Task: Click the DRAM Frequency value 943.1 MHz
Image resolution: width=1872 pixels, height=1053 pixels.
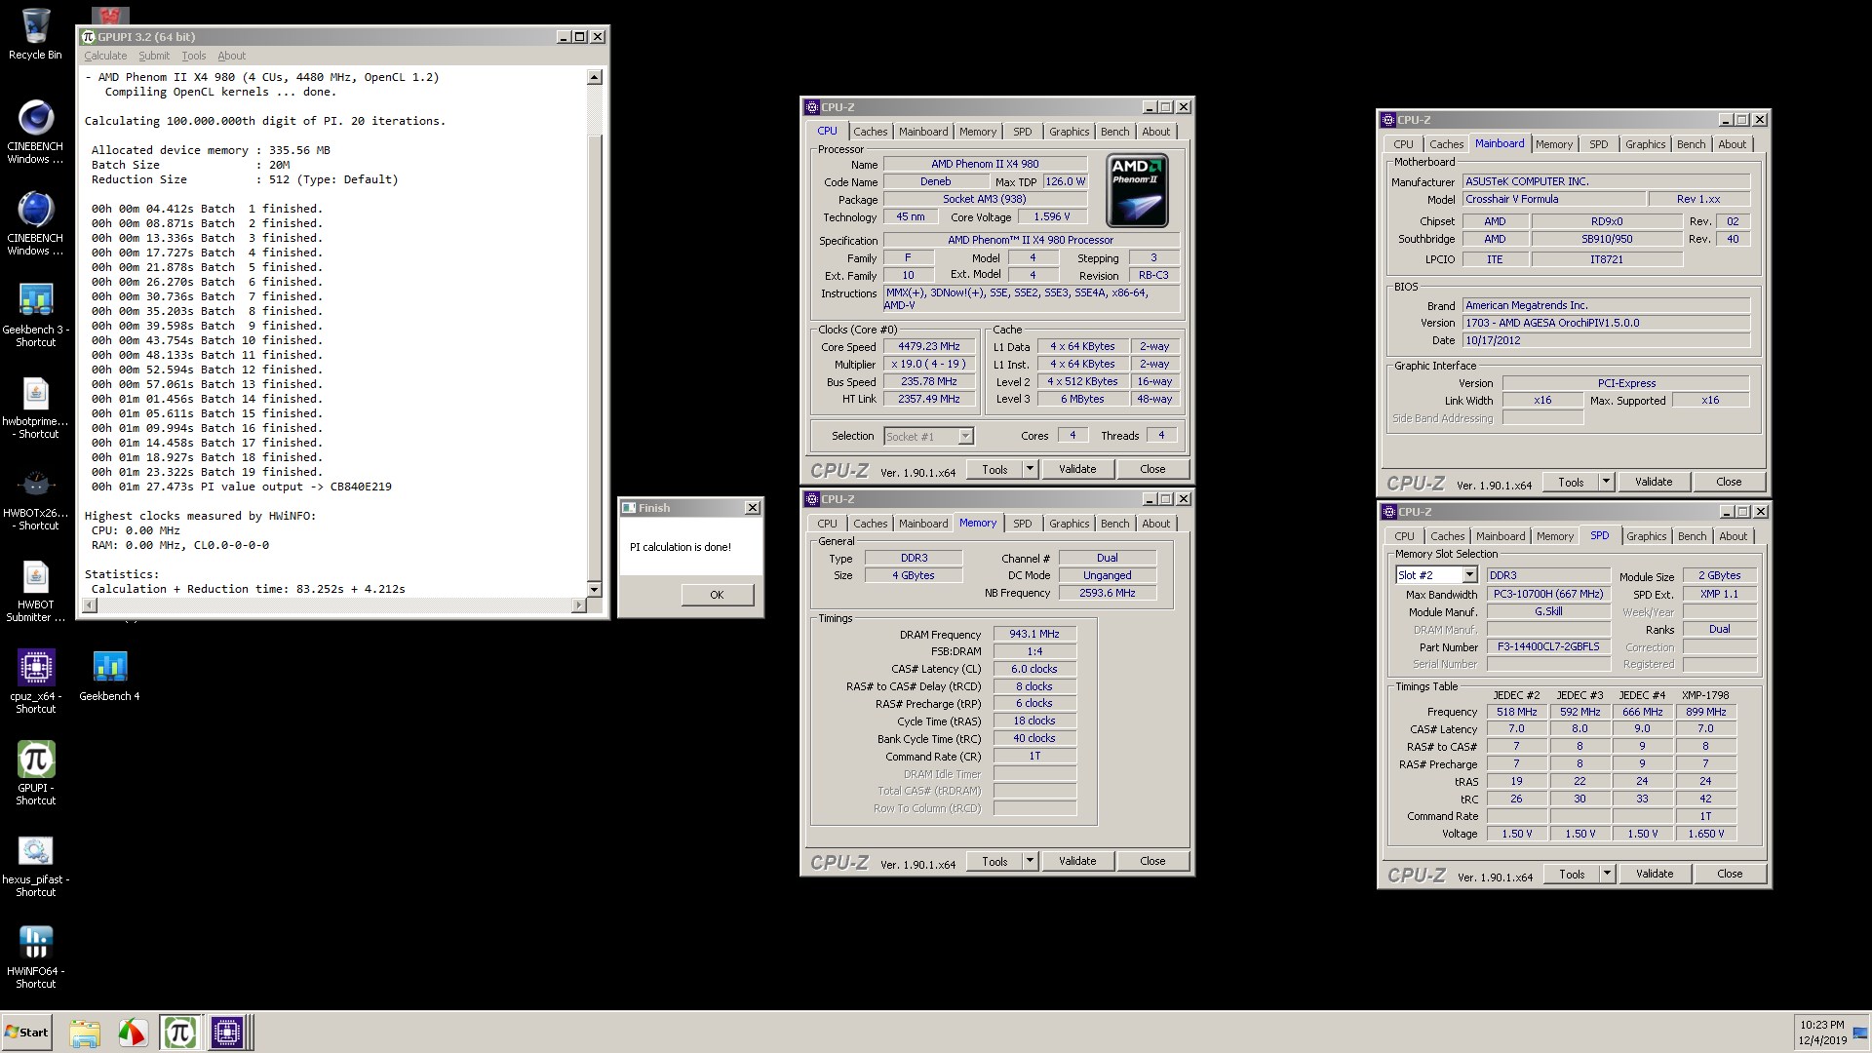Action: pos(1034,634)
